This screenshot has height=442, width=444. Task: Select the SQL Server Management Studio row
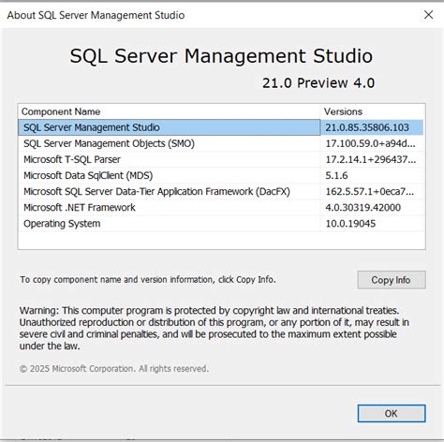(x=221, y=127)
